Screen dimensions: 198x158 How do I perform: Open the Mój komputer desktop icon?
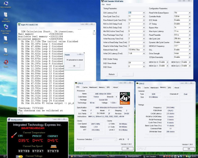[x=6, y=5]
